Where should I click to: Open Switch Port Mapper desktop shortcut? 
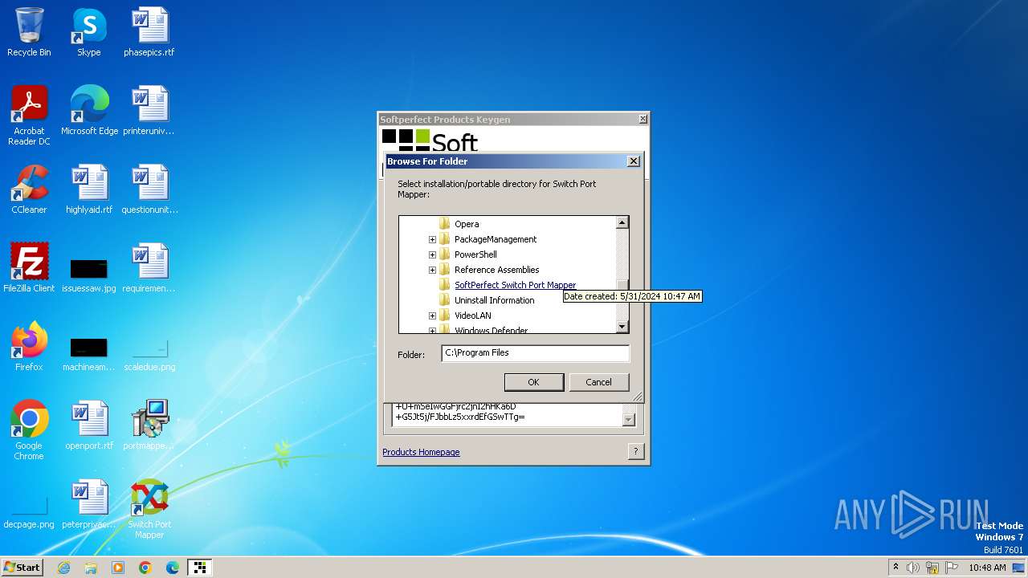point(149,509)
